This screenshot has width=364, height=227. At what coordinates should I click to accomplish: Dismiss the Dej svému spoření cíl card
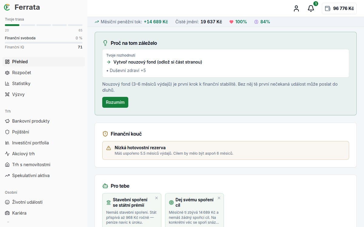click(219, 198)
